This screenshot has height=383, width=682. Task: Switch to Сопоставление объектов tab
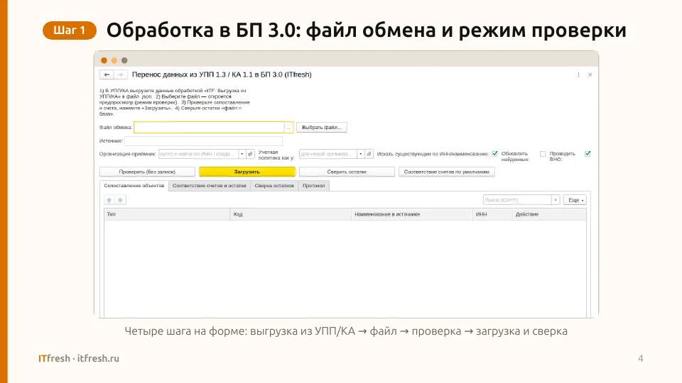coord(134,185)
